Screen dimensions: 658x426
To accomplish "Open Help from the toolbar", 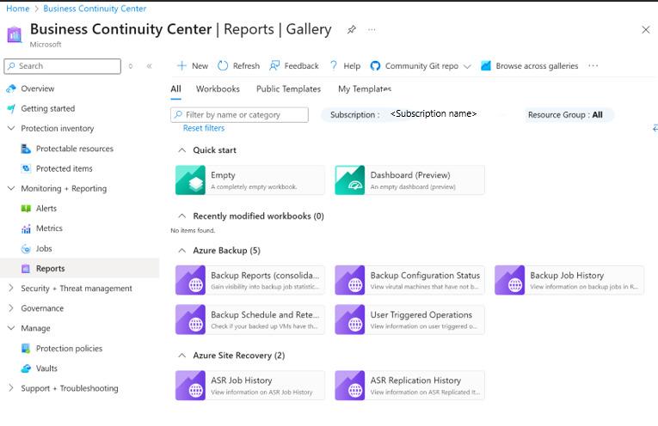I will pos(345,66).
